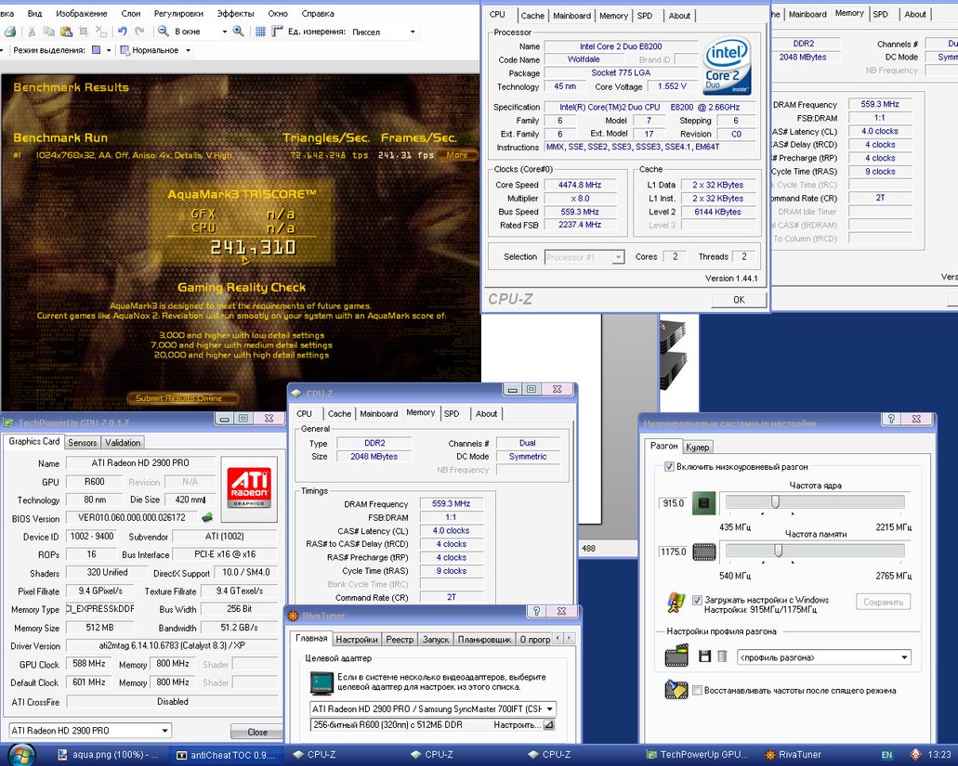
Task: Click the right tab-scroll arrow in RivaTuner
Action: (570, 639)
